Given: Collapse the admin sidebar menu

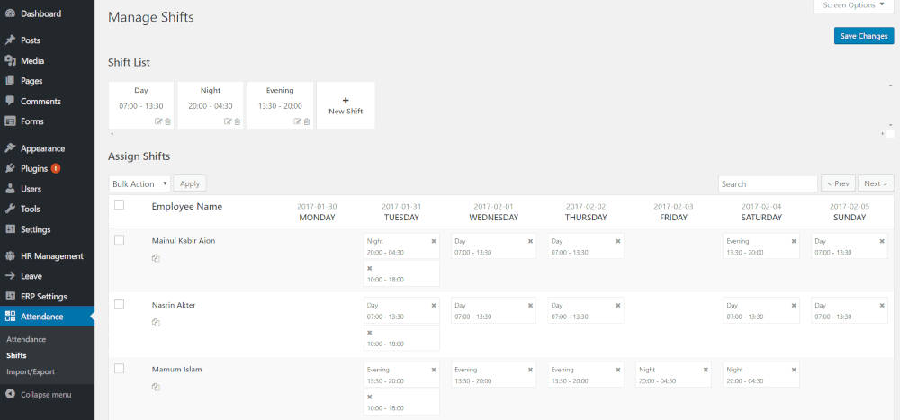Looking at the screenshot, I should (49, 394).
